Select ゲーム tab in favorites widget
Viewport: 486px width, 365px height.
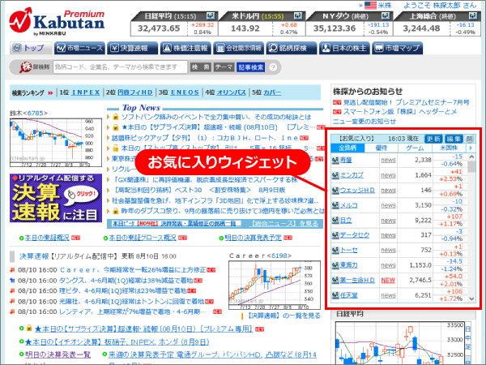415,148
